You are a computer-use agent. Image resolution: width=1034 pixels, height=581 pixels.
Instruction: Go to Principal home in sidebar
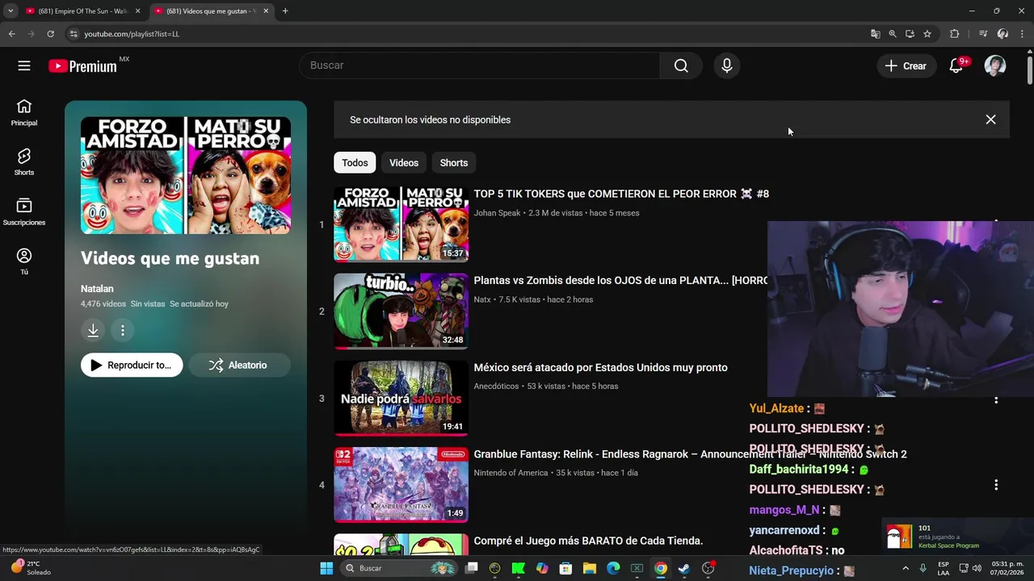point(24,113)
